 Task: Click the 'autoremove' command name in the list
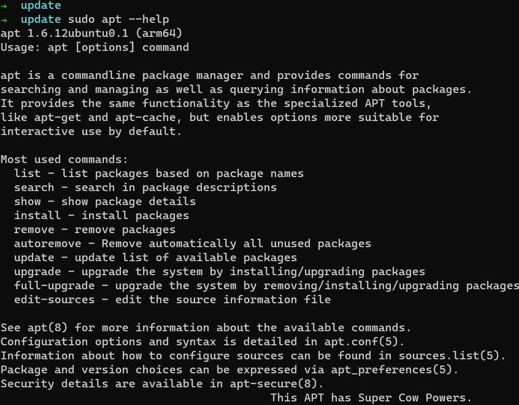48,244
